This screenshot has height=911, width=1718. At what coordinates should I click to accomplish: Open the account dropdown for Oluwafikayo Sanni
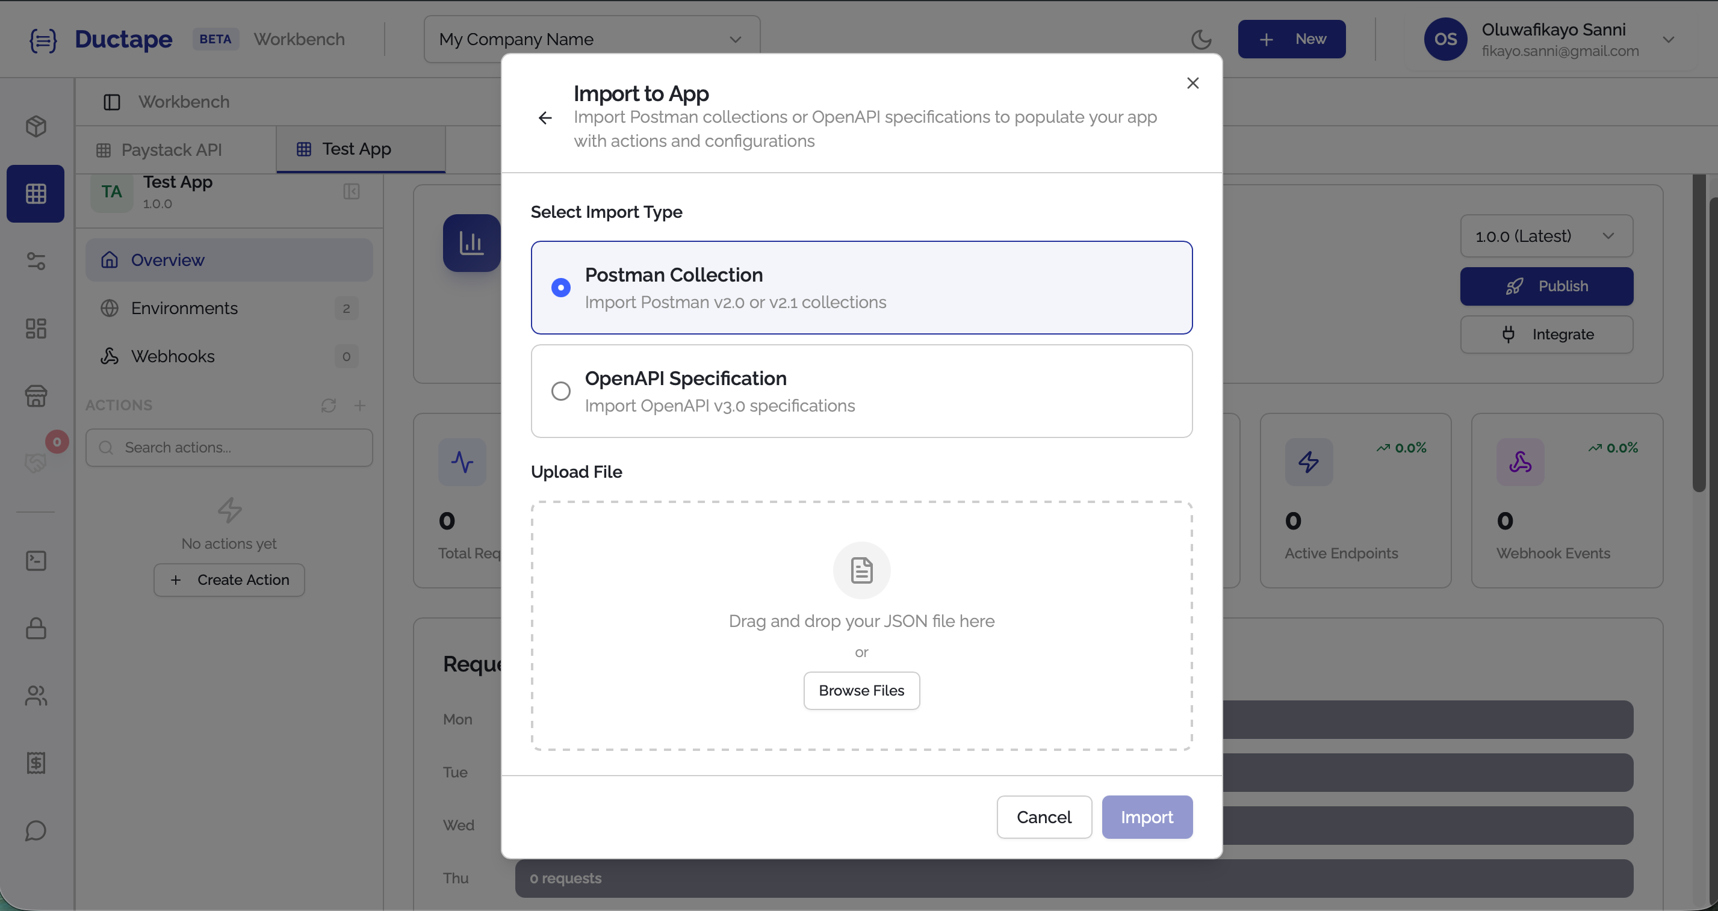(1669, 39)
